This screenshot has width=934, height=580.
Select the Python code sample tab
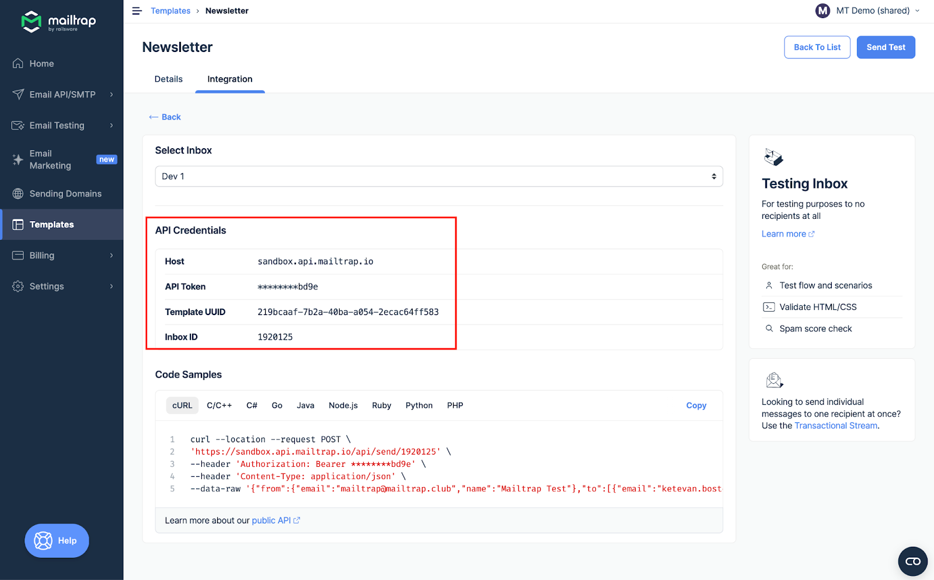pyautogui.click(x=419, y=405)
